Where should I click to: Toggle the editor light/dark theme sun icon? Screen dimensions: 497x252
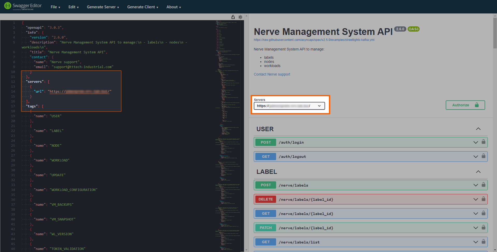[x=240, y=17]
